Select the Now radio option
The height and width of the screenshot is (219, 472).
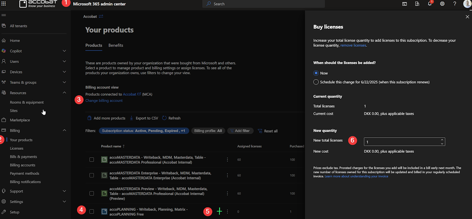[316, 73]
